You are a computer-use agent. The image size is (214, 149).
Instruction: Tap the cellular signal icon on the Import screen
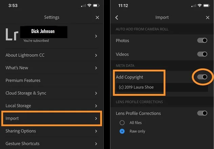194,6
